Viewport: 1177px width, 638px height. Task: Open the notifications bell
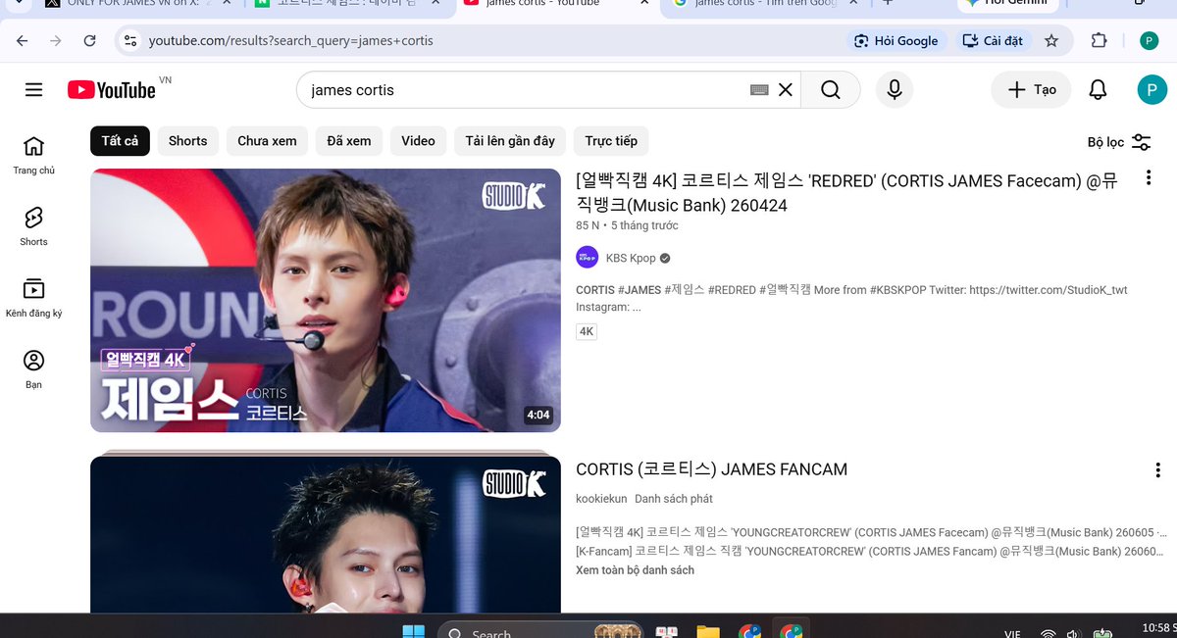click(1099, 90)
